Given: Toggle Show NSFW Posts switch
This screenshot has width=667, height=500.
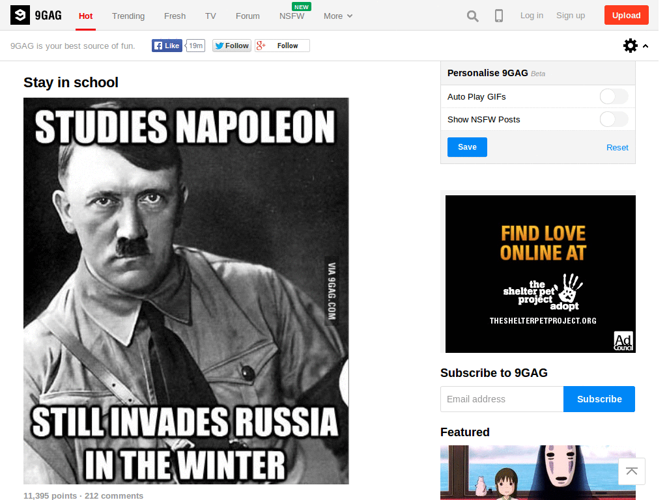Looking at the screenshot, I should click(614, 120).
